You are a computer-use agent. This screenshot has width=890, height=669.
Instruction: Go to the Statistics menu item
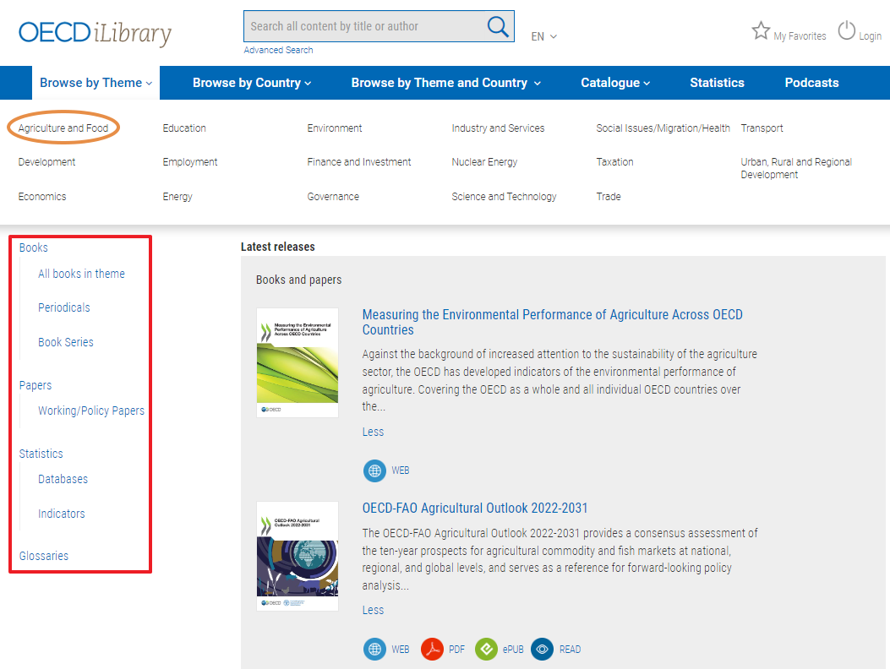tap(717, 83)
